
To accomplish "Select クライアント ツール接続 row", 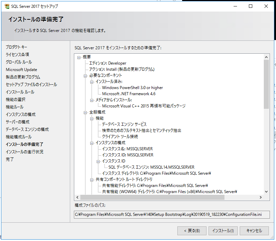I will 120,137.
